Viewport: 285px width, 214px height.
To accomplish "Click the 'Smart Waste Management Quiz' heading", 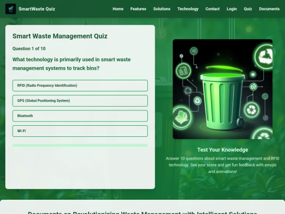I will pos(60,36).
